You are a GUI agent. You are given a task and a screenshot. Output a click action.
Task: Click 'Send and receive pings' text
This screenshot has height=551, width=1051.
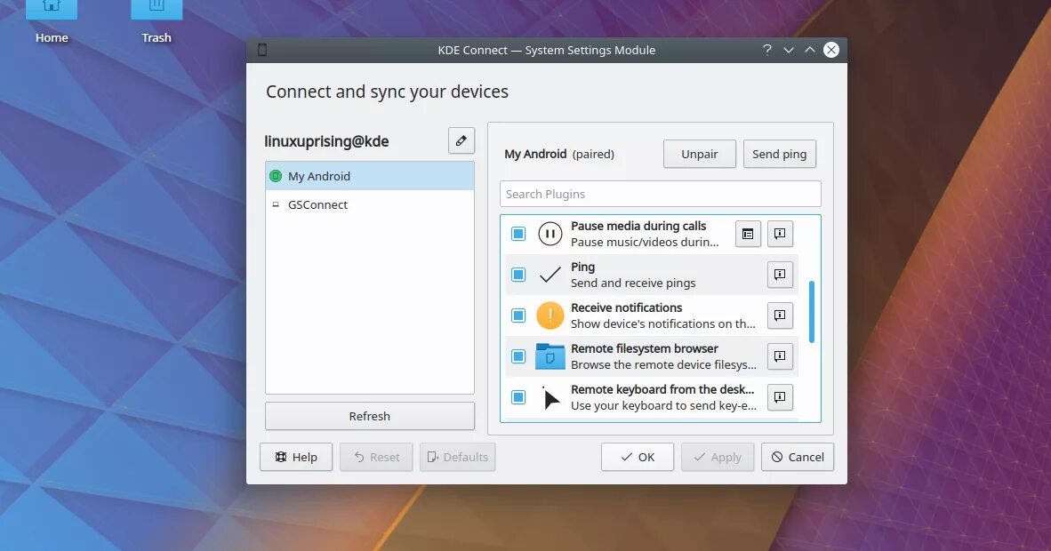pyautogui.click(x=633, y=283)
